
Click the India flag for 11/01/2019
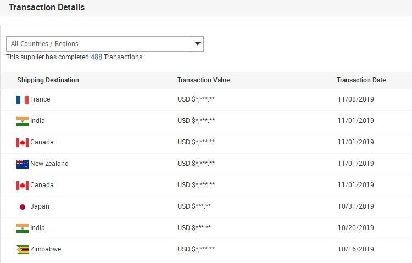23,121
